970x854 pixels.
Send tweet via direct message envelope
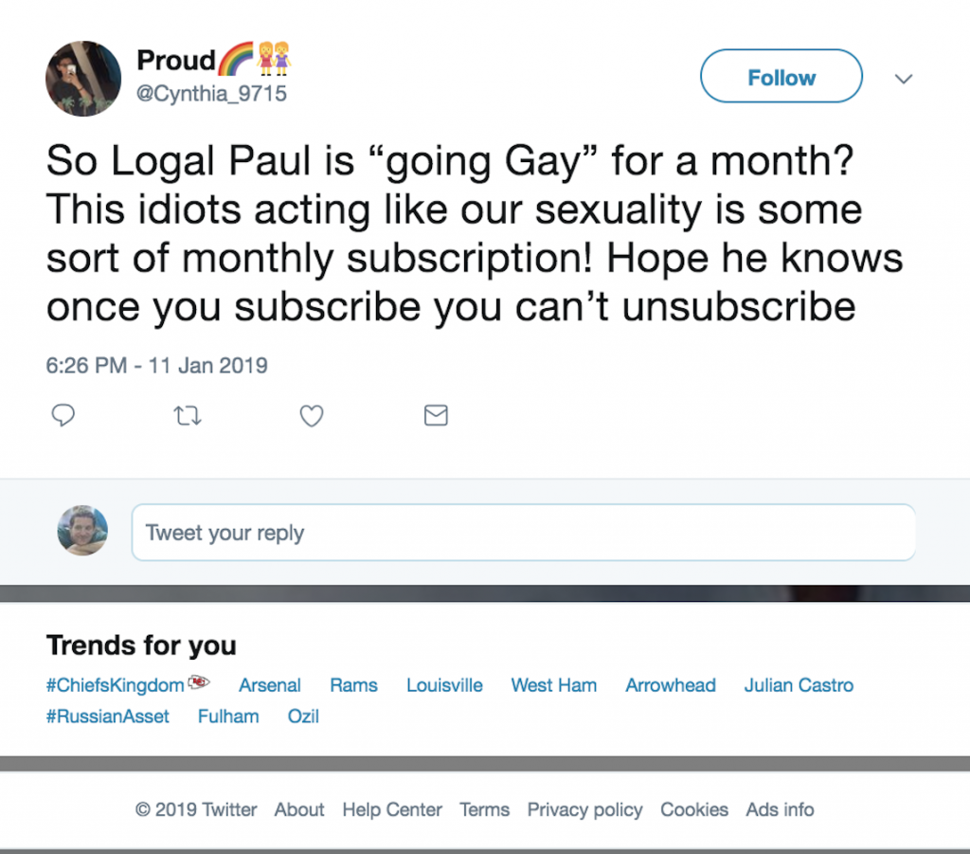pyautogui.click(x=436, y=415)
